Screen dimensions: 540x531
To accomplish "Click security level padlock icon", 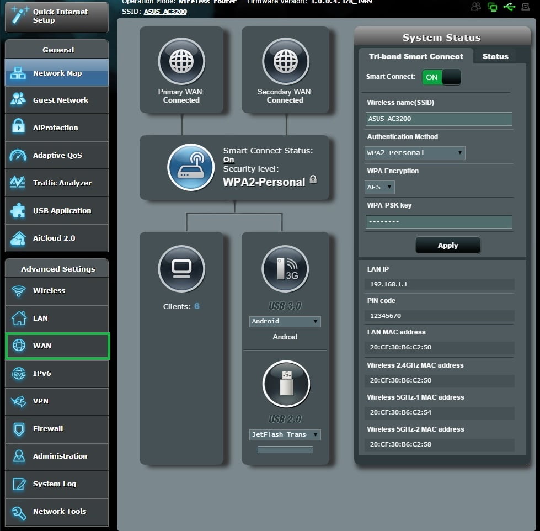I will coord(313,179).
